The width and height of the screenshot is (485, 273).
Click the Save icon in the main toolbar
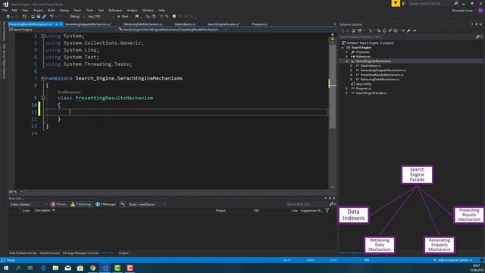(x=39, y=17)
